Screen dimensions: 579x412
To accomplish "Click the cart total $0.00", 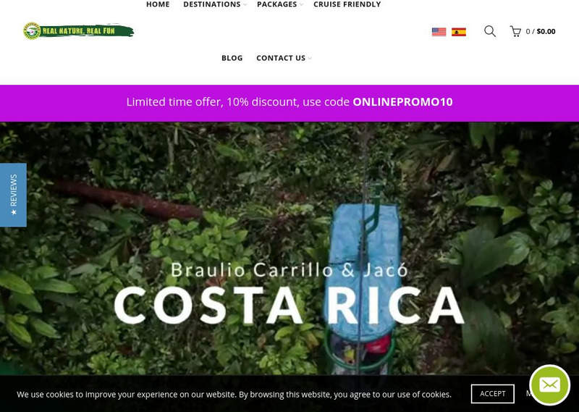I will point(546,31).
